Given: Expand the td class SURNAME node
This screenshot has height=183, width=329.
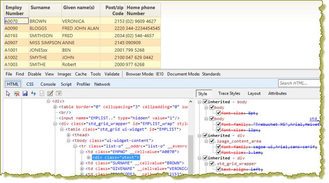Looking at the screenshot, I should (x=82, y=163).
